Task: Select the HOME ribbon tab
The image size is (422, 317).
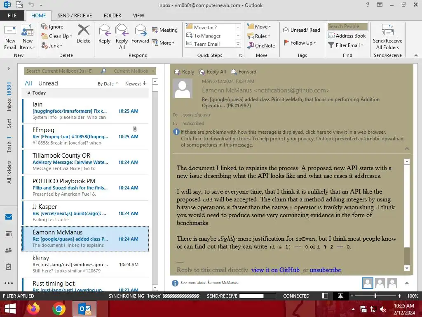Action: coord(38,15)
